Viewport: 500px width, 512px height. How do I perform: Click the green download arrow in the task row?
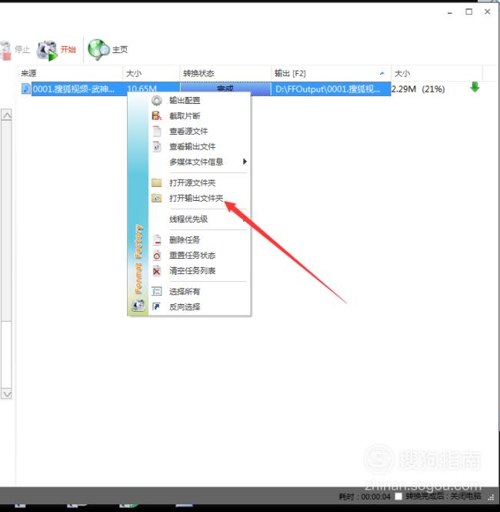[475, 87]
